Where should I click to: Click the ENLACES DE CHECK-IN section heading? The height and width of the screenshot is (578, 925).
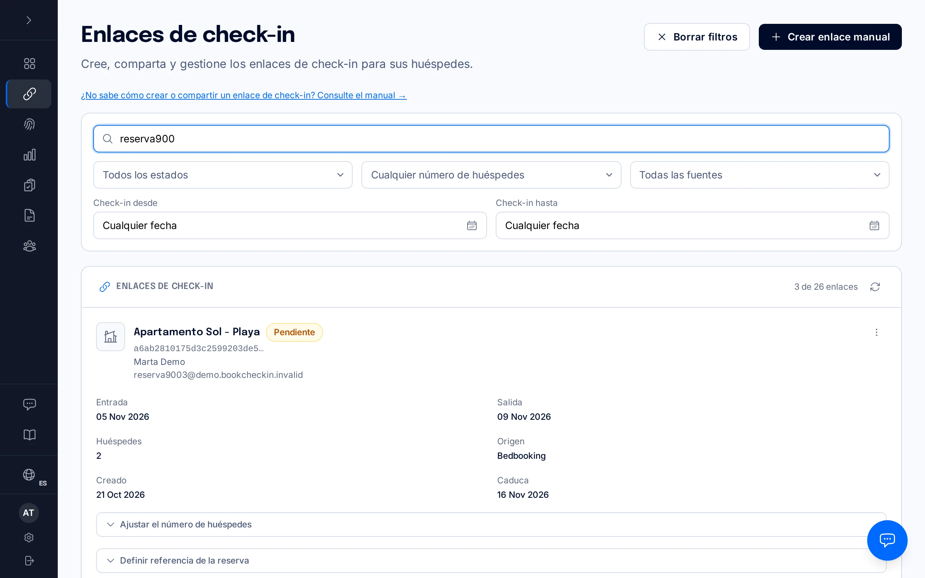point(164,286)
